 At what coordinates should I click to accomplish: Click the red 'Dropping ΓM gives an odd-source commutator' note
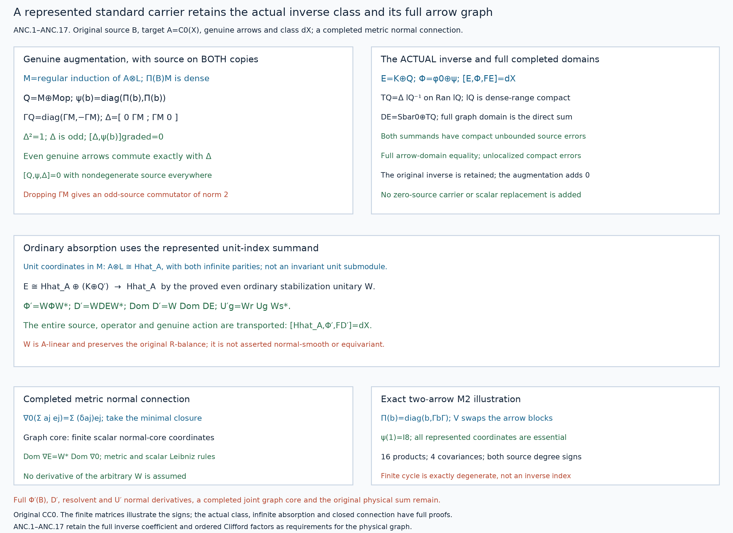pos(126,194)
